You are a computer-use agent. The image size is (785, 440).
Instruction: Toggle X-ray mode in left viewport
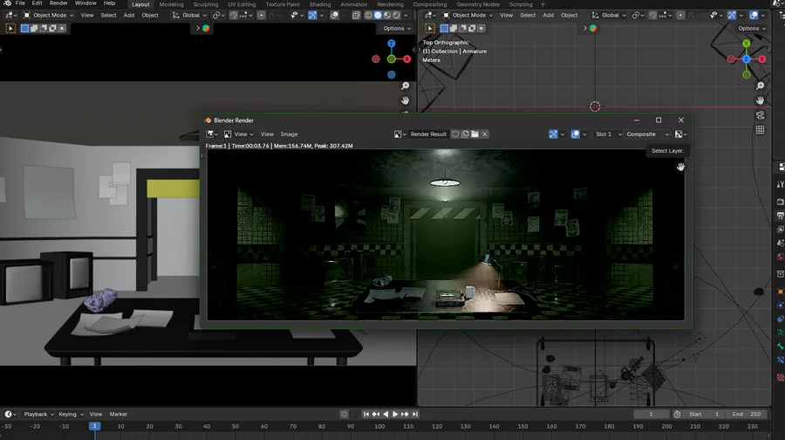pos(356,15)
